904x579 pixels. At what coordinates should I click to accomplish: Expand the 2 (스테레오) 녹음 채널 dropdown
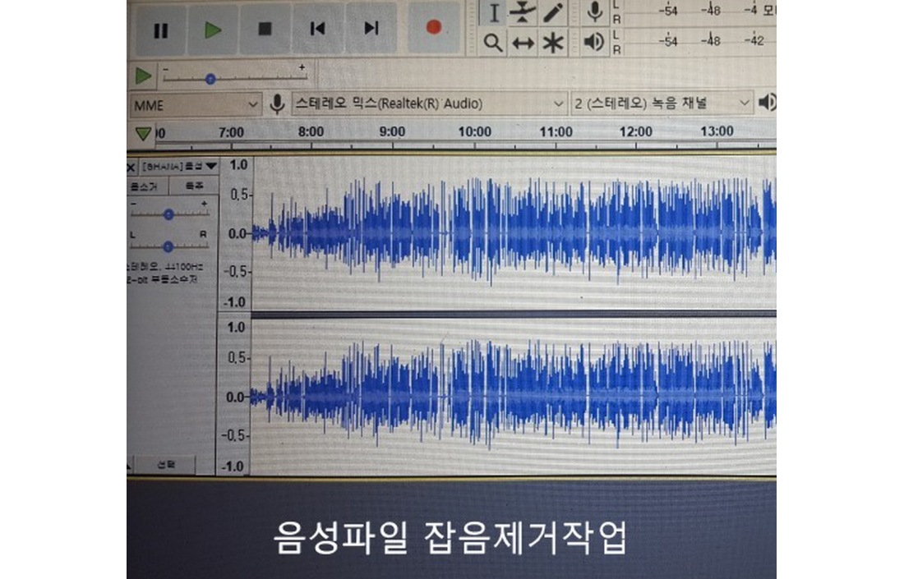[x=663, y=104]
